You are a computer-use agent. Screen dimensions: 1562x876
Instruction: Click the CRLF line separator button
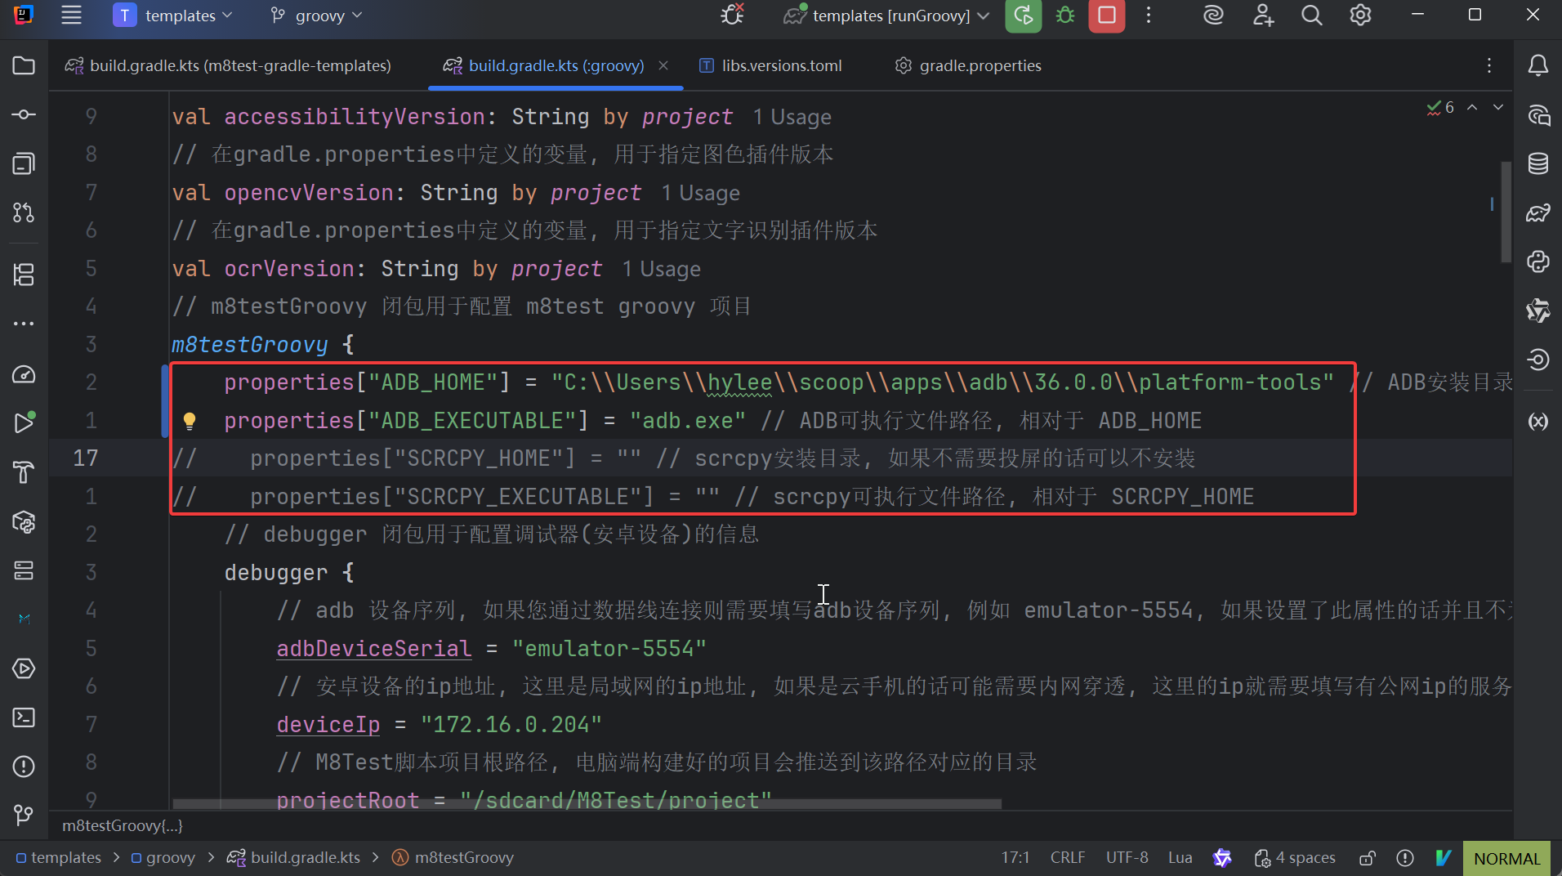pos(1067,858)
